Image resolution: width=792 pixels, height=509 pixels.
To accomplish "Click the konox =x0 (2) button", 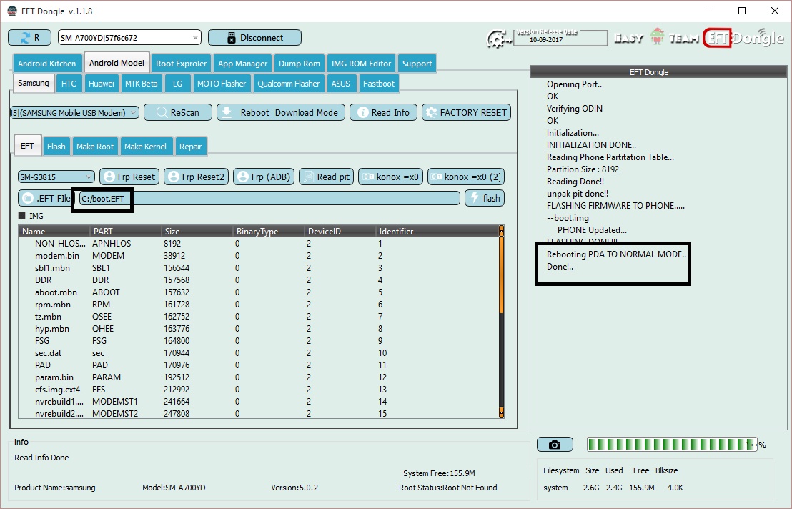I will 466,177.
